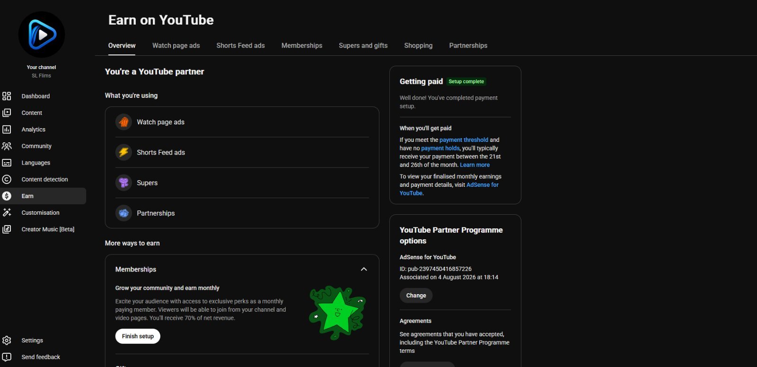The width and height of the screenshot is (757, 367).
Task: Click the Languages subtitles icon
Action: (7, 163)
